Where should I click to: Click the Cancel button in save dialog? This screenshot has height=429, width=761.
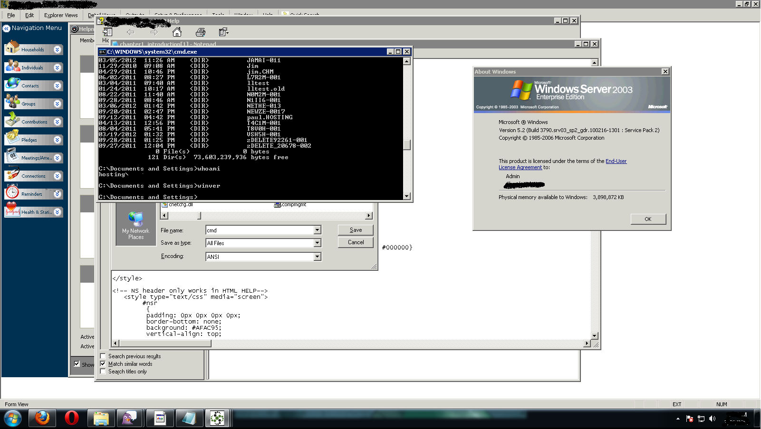click(356, 242)
